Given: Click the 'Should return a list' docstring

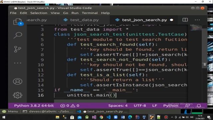Looking at the screenshot, I should 122,80.
